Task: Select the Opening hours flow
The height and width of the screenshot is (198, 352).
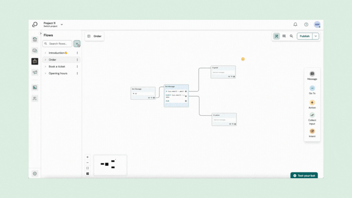Action: (x=58, y=74)
